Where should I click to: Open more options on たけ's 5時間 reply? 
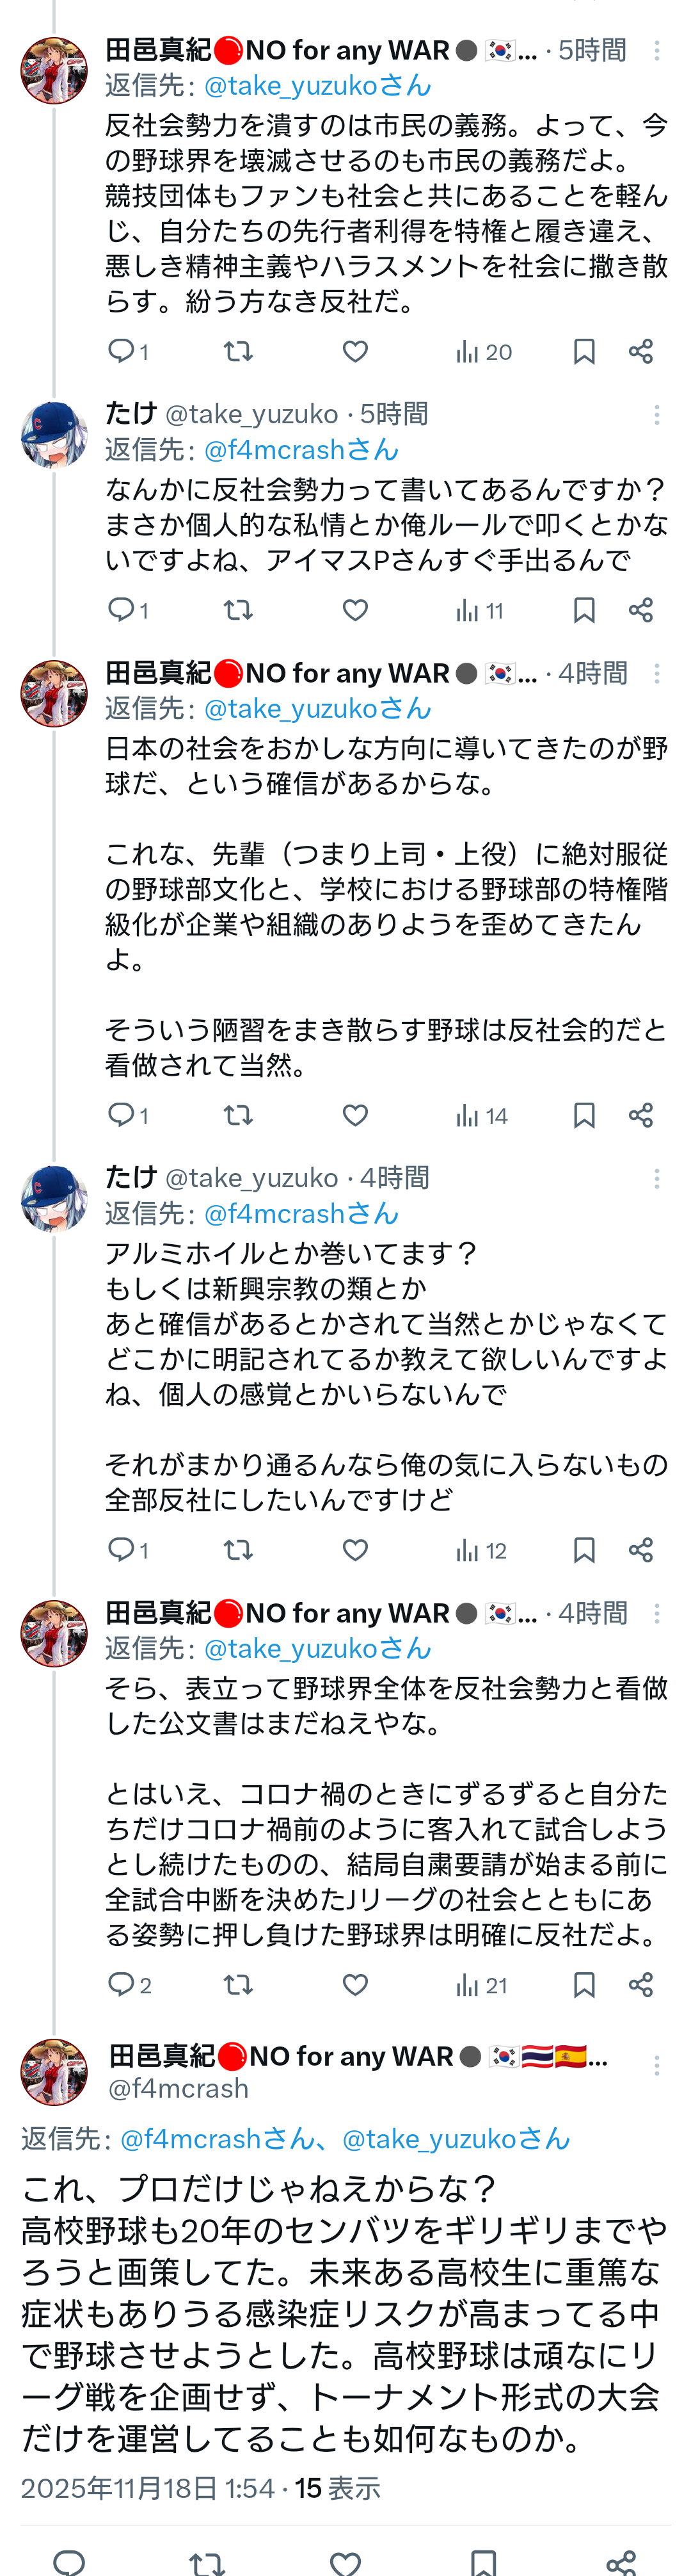656,415
